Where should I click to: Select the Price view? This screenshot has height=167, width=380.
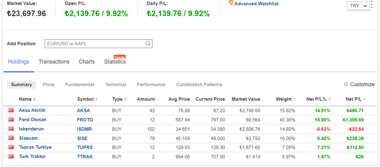(48, 84)
